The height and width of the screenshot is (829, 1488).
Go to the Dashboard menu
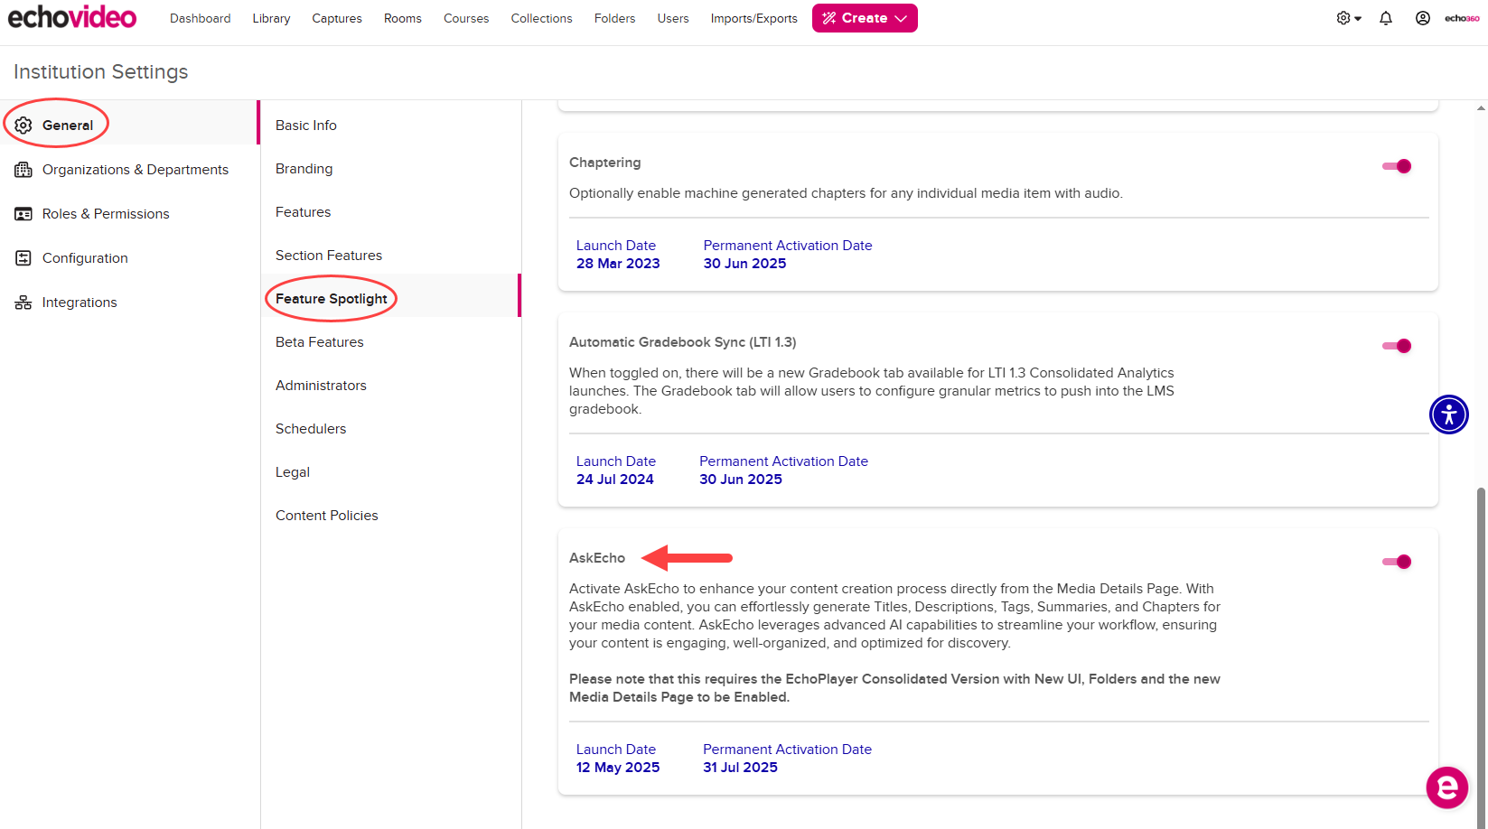point(200,18)
